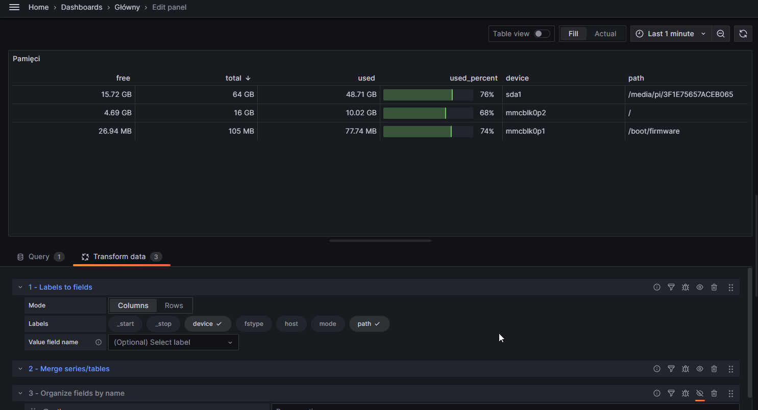Trash the Organize fields by name transformation
The height and width of the screenshot is (410, 758).
pyautogui.click(x=714, y=393)
